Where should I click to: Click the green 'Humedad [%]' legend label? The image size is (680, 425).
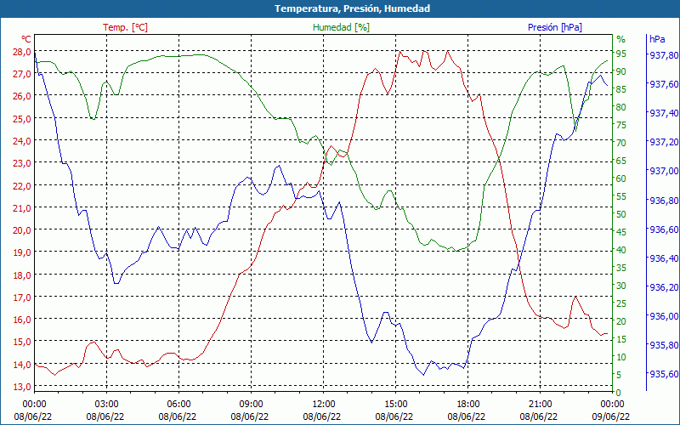tap(342, 27)
